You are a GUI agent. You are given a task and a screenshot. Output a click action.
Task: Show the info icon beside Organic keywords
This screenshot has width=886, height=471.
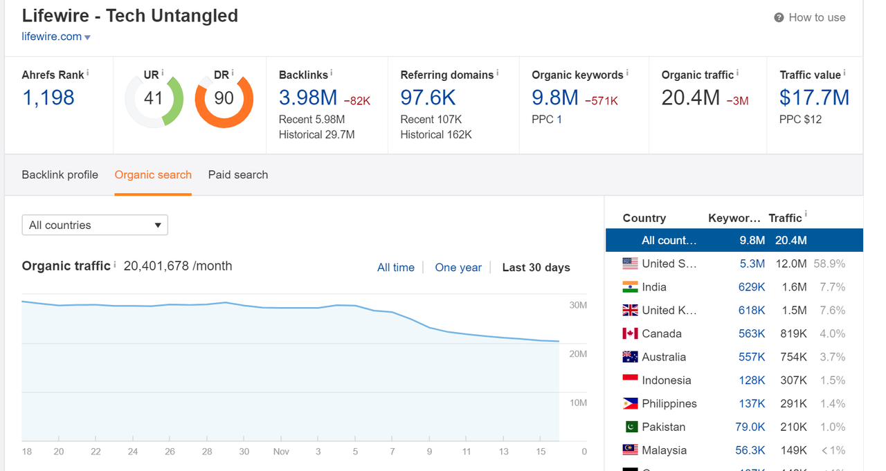pyautogui.click(x=627, y=73)
